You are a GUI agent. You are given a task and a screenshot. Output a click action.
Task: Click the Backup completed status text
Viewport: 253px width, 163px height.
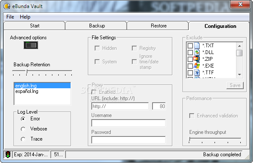[222, 155]
